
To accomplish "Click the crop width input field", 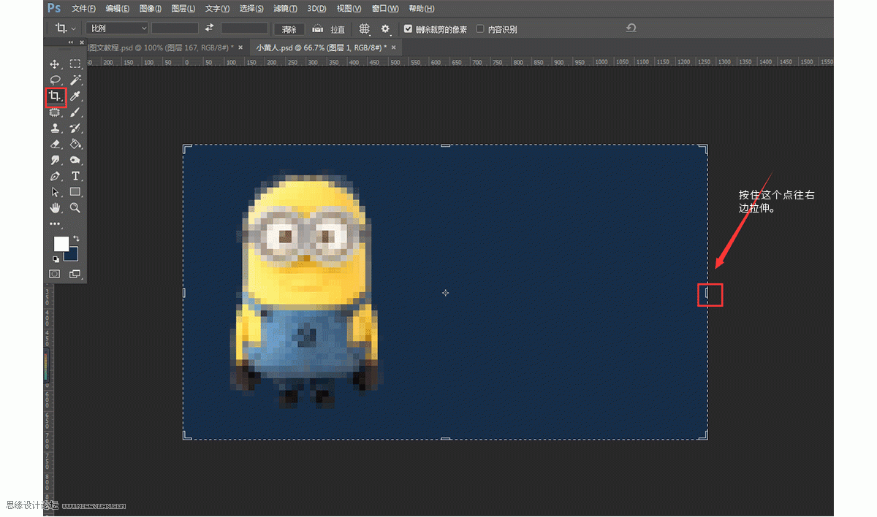I will [175, 28].
